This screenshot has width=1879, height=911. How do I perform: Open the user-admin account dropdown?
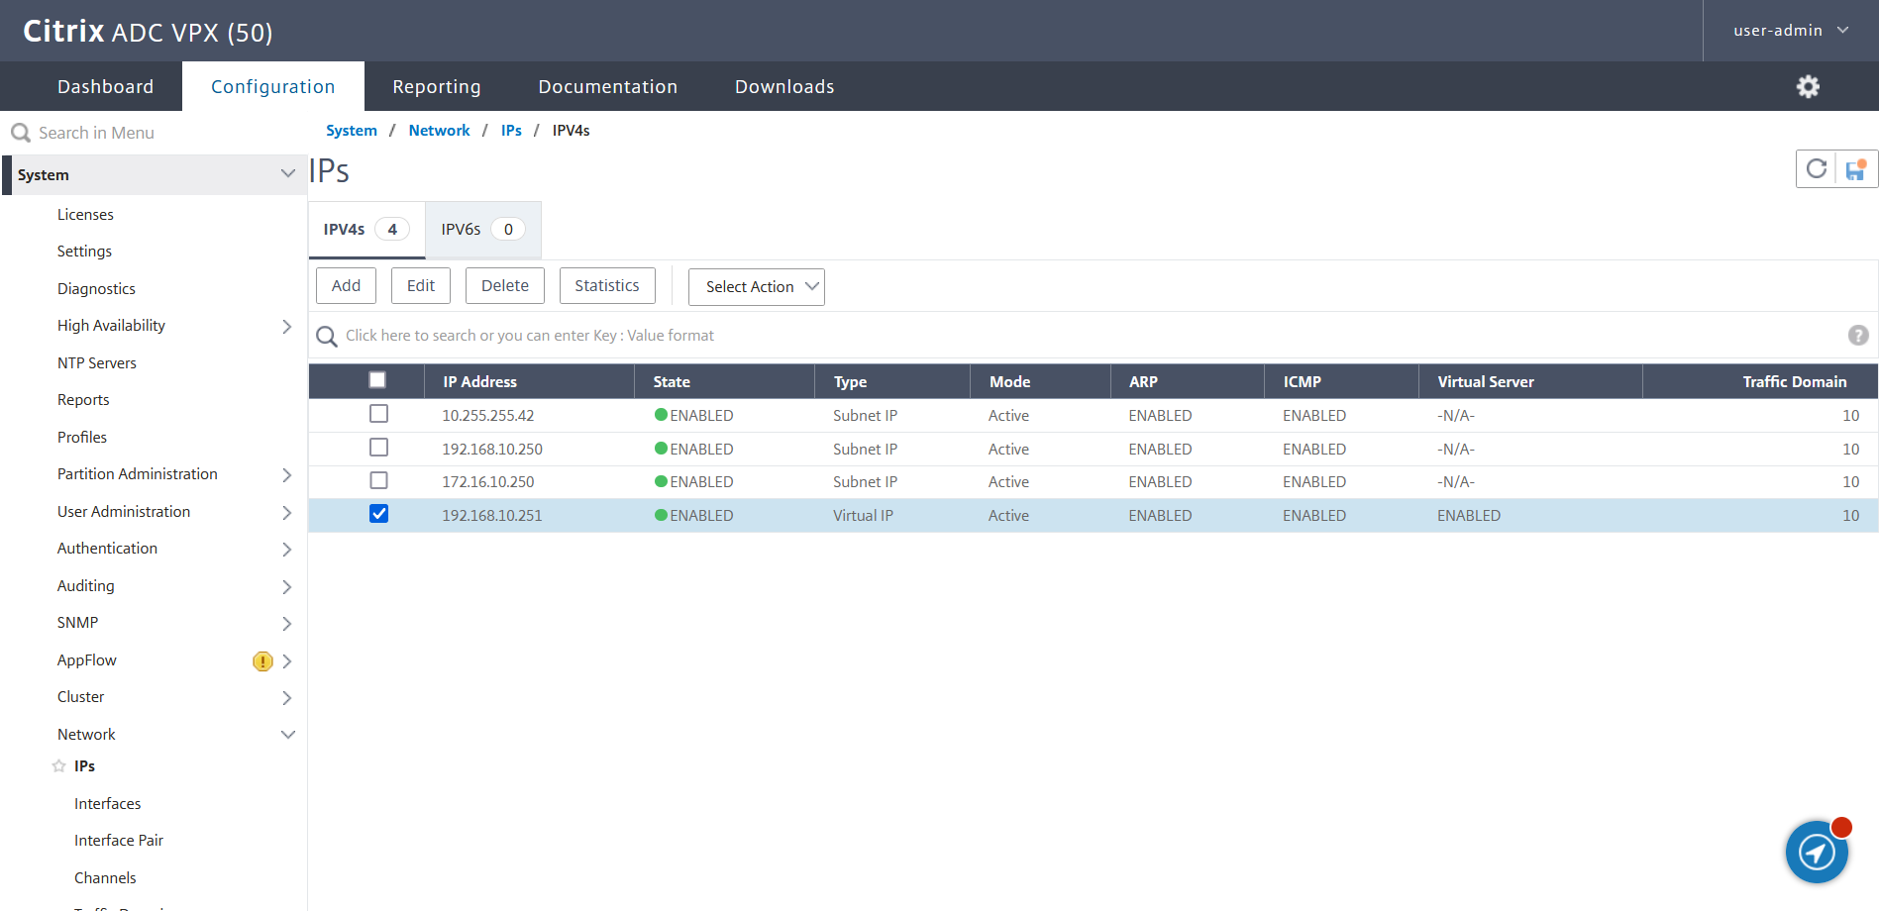1789,30
